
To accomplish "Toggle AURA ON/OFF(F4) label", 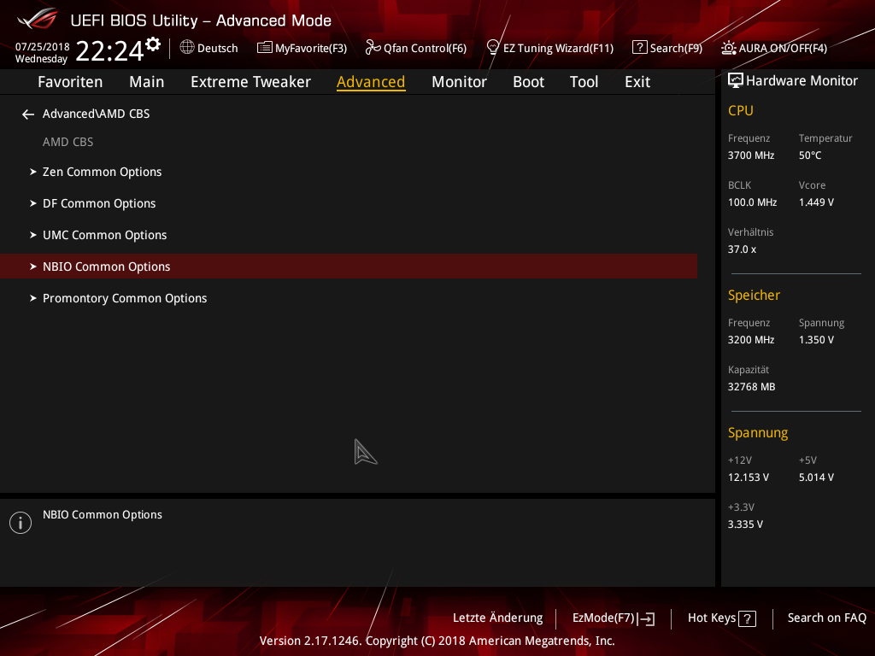I will tap(783, 49).
